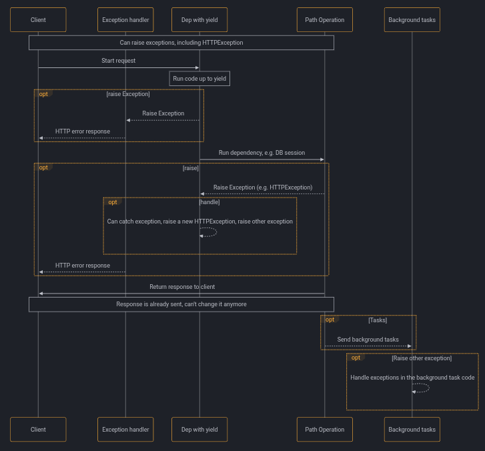Click the 'Can raise exceptions, including HTTPException' note

pos(181,43)
